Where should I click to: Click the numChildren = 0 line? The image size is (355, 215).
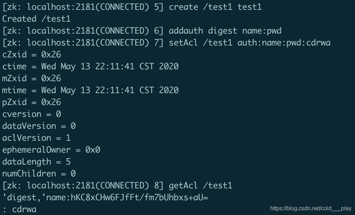tap(39, 174)
